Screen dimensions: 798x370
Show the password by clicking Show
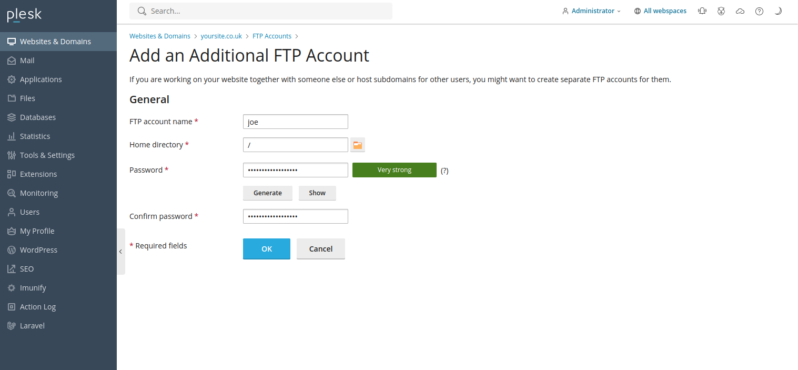[317, 193]
